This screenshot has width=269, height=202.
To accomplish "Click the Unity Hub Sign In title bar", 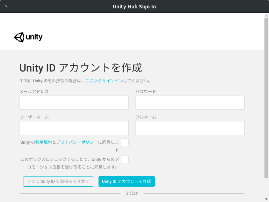I will [134, 7].
